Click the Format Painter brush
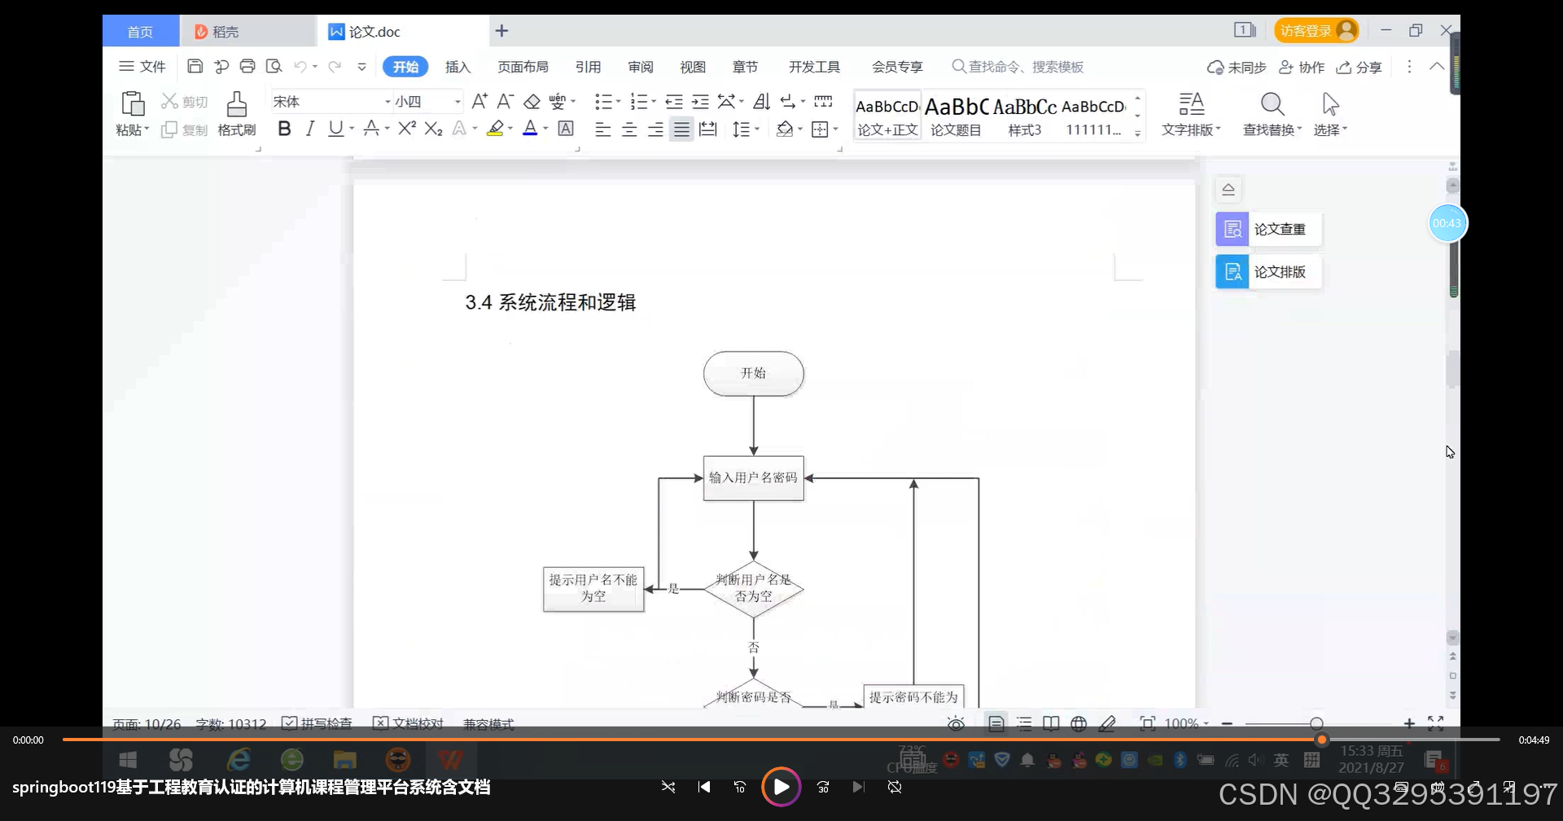 point(237,104)
